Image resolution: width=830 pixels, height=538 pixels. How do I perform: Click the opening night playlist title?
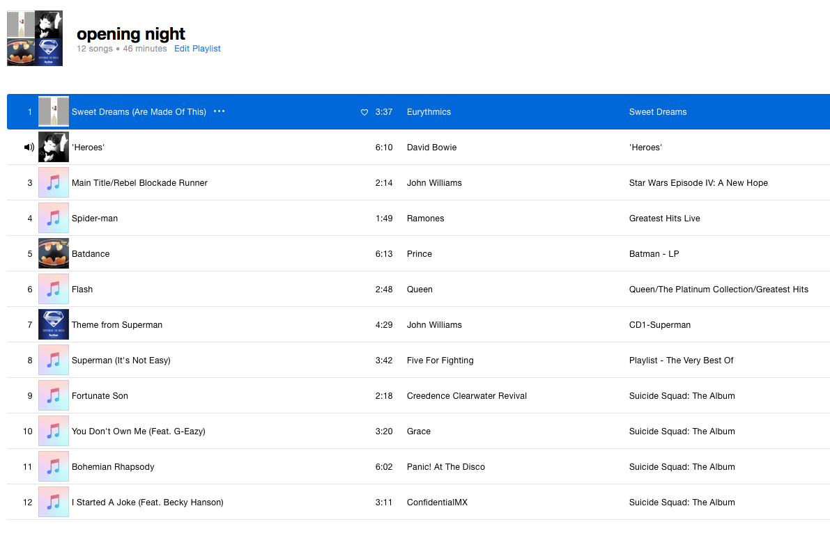pos(131,33)
